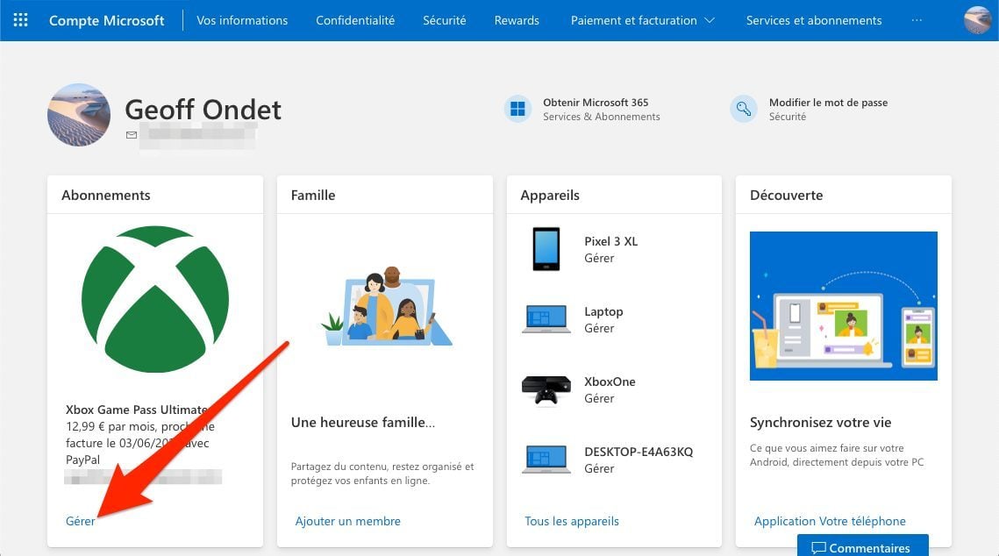Click the family illustration image

click(387, 306)
